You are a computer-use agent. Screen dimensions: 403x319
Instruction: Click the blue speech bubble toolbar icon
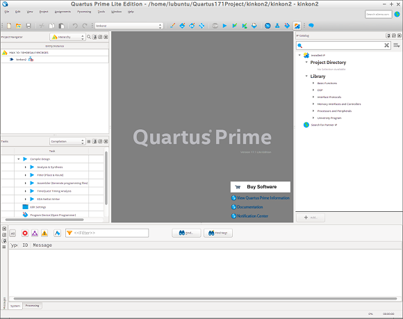click(x=311, y=26)
